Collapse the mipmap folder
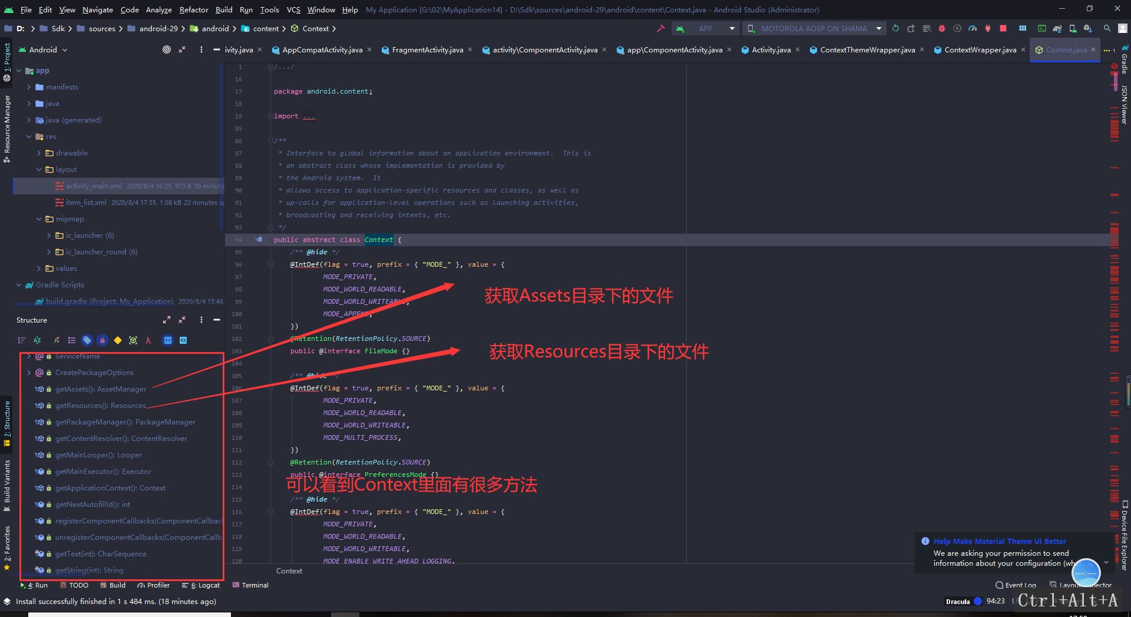 pos(39,219)
